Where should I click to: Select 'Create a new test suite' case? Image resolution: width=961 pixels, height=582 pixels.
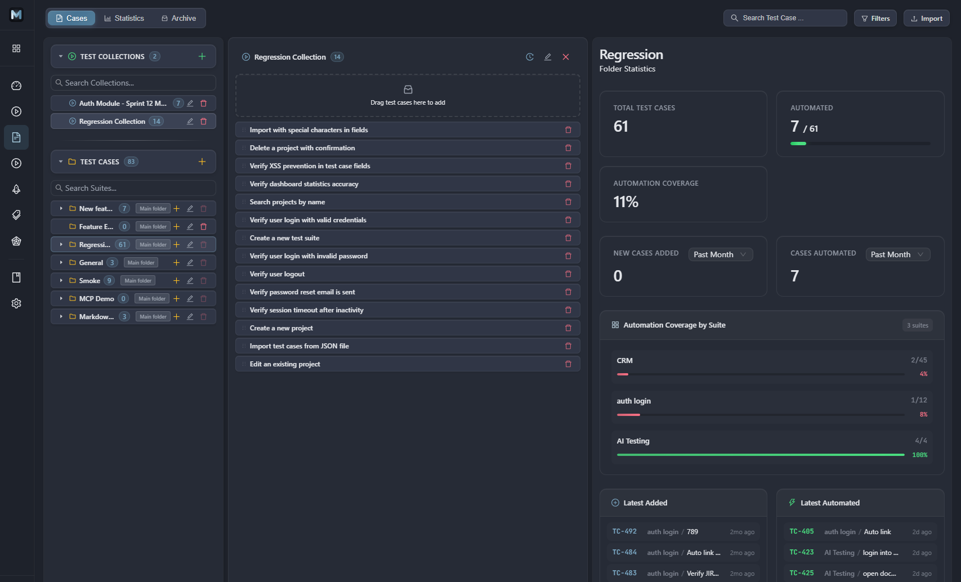[408, 238]
